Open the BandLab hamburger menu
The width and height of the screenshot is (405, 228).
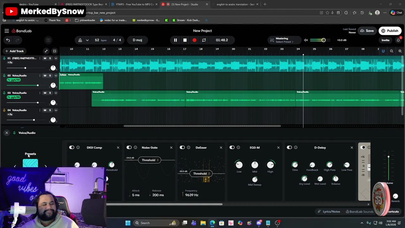[7, 31]
